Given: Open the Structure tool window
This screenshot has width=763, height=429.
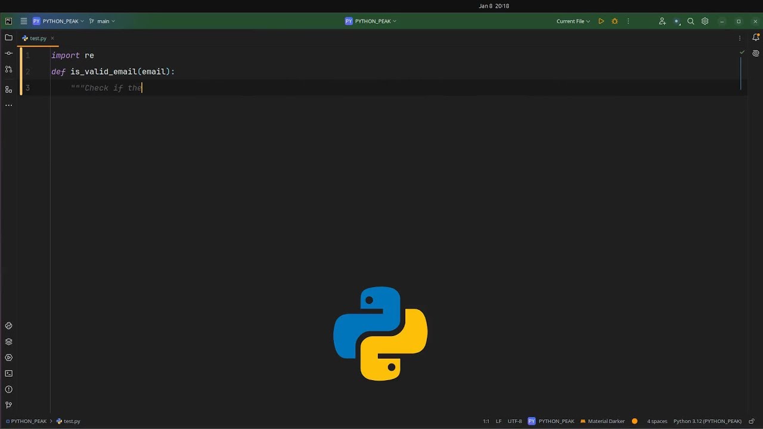Looking at the screenshot, I should point(8,89).
